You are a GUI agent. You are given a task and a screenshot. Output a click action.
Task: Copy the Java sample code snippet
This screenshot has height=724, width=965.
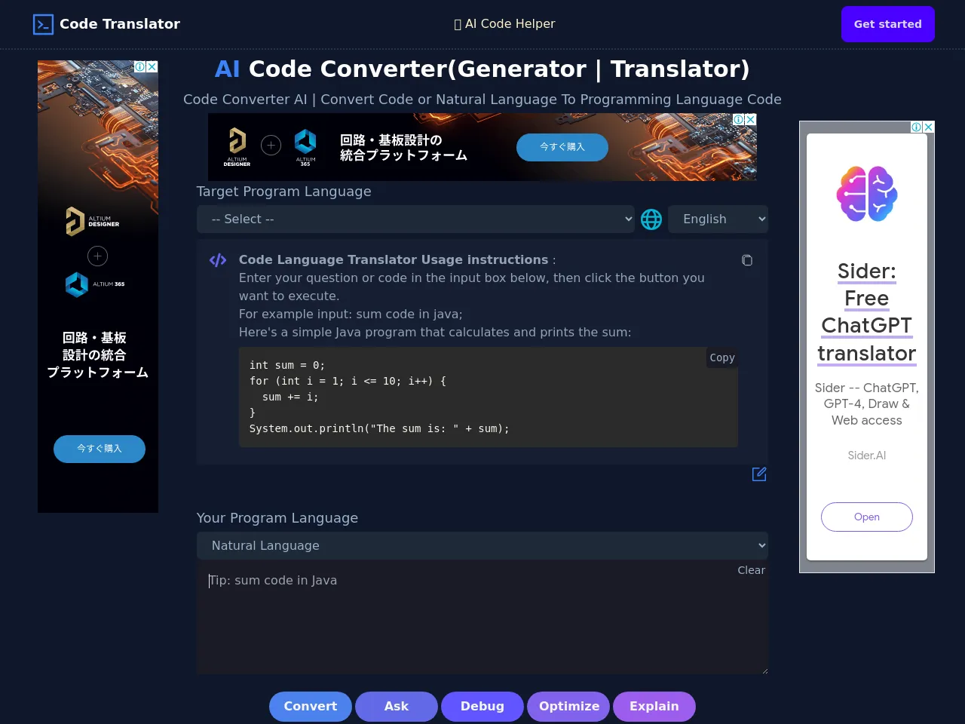click(721, 357)
